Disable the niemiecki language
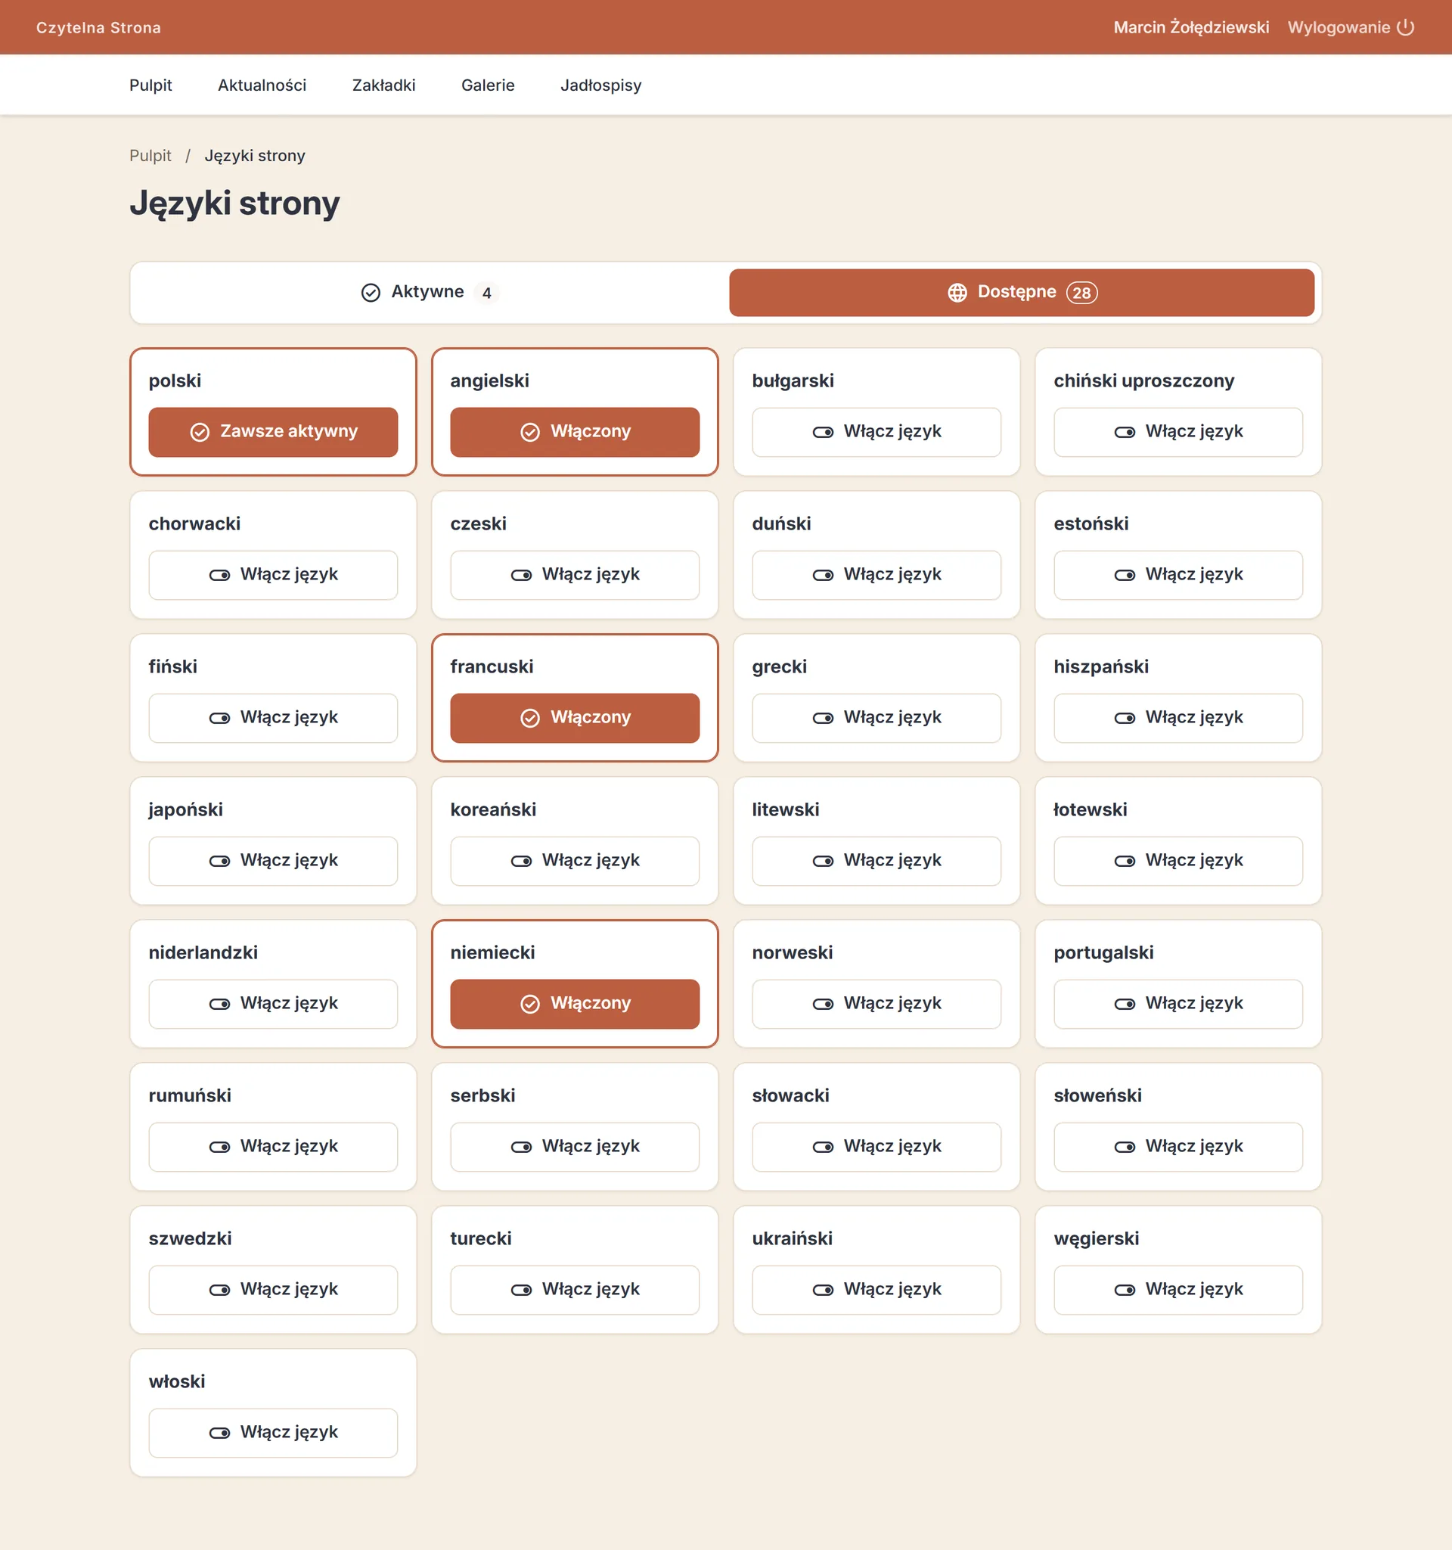Viewport: 1452px width, 1550px height. point(575,1003)
